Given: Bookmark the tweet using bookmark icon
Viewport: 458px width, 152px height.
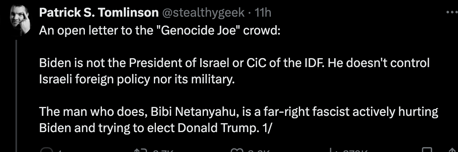Looking at the screenshot, I should (x=428, y=150).
